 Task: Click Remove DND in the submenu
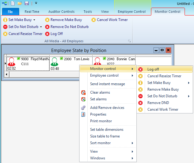click(158, 103)
